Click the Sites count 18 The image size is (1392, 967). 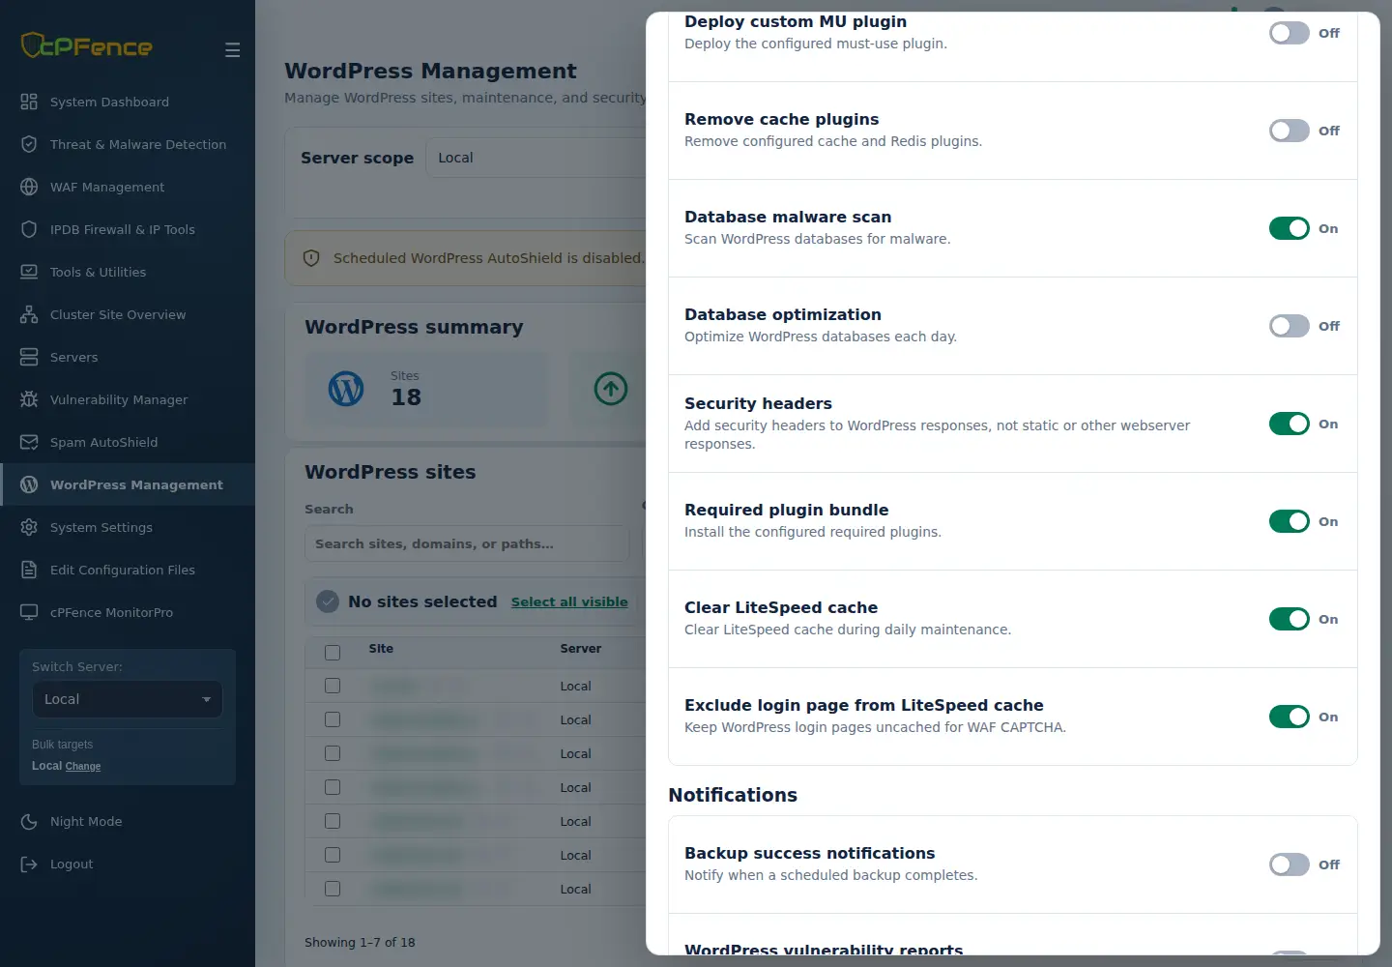(x=406, y=397)
